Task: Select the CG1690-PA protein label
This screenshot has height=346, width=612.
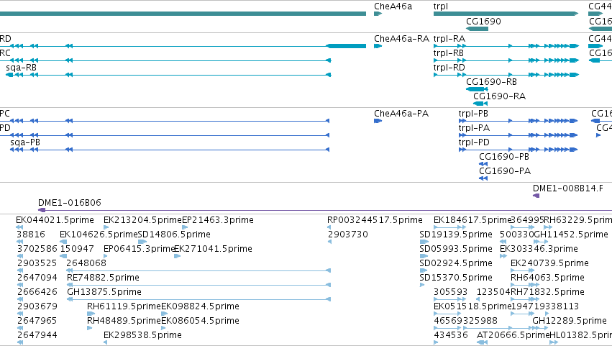Action: coord(505,171)
